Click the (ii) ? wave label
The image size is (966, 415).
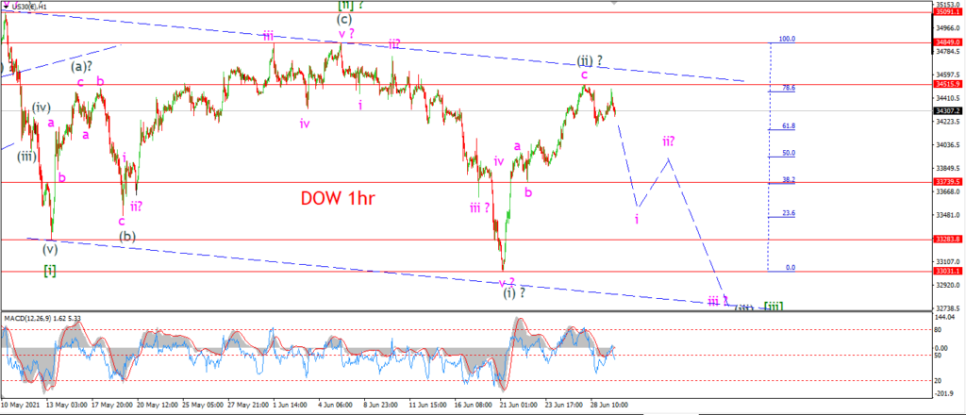coord(590,60)
